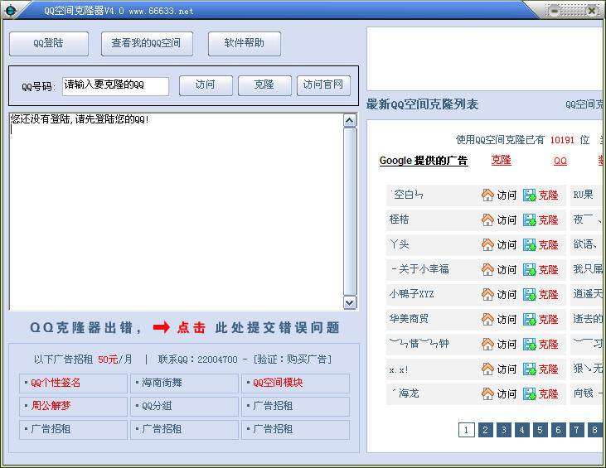Click clone disk icon in 情…钟 row
Image resolution: width=606 pixels, height=468 pixels.
530,344
